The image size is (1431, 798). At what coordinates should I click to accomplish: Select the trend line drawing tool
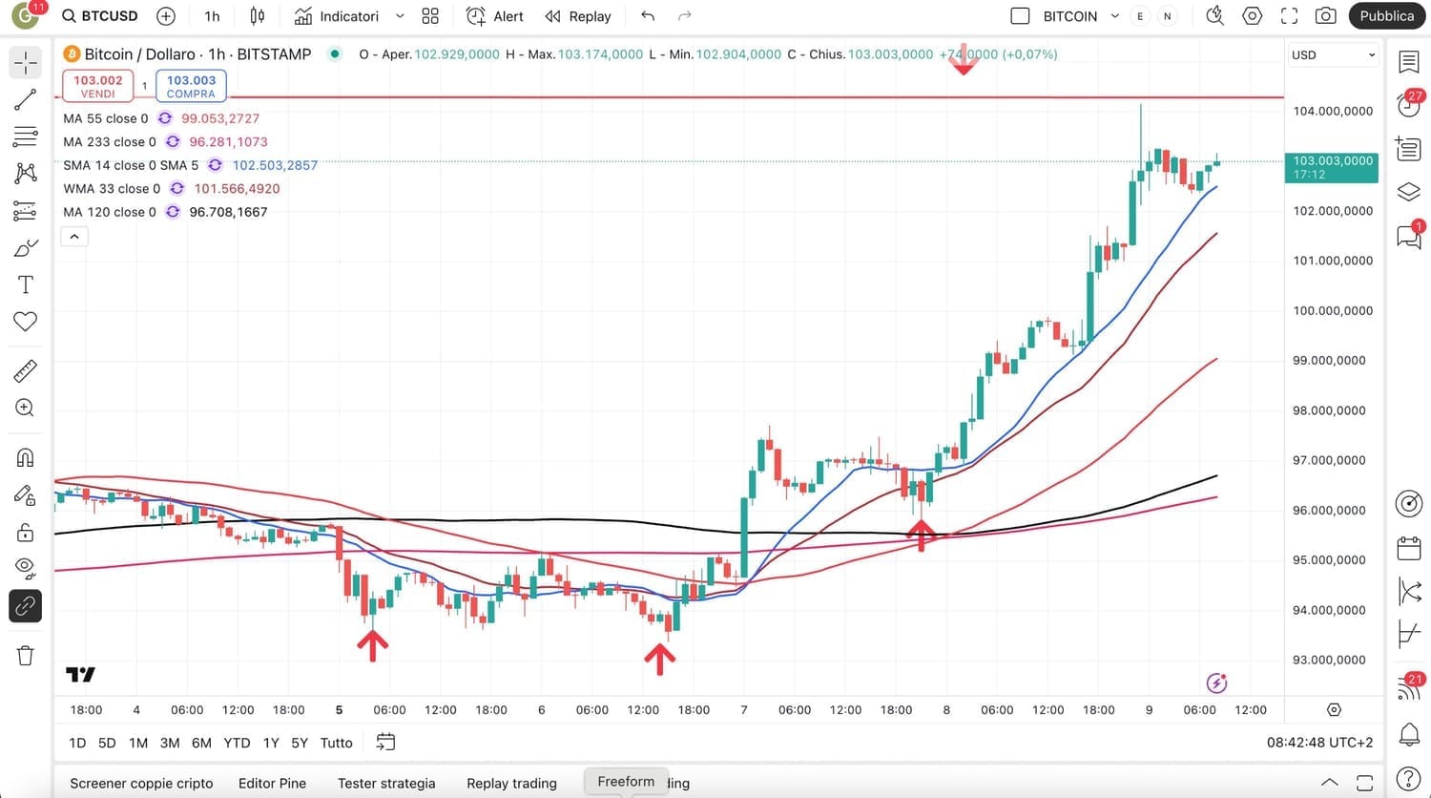(x=26, y=99)
